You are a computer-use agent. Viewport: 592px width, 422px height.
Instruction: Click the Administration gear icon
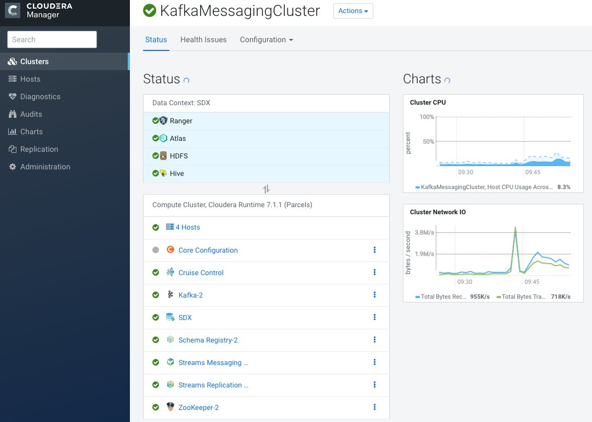click(13, 167)
